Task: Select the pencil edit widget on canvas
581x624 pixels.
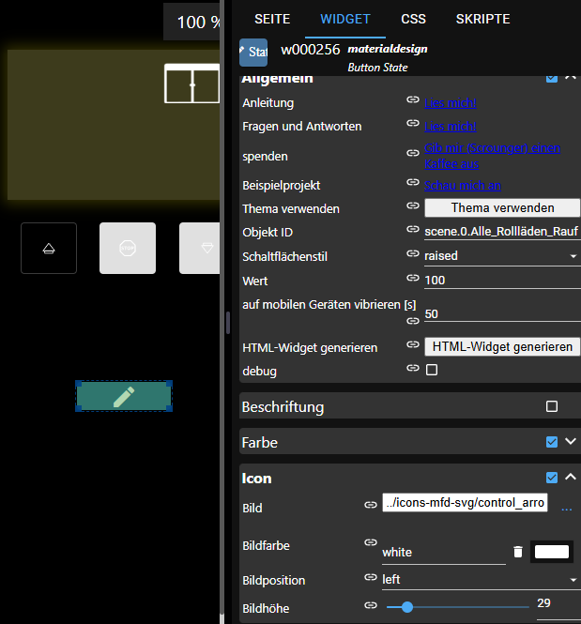Action: (x=124, y=396)
